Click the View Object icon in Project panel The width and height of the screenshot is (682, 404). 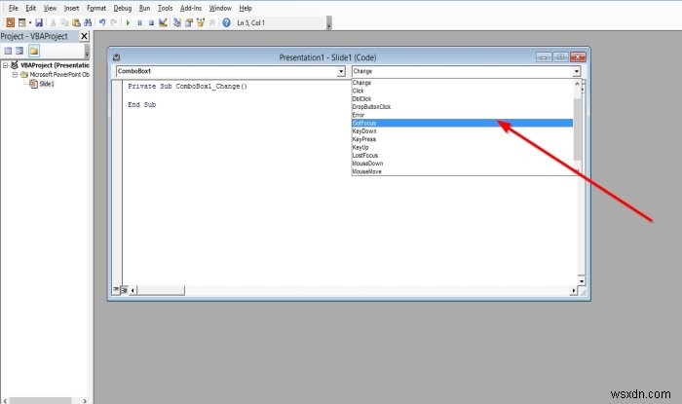pyautogui.click(x=19, y=51)
